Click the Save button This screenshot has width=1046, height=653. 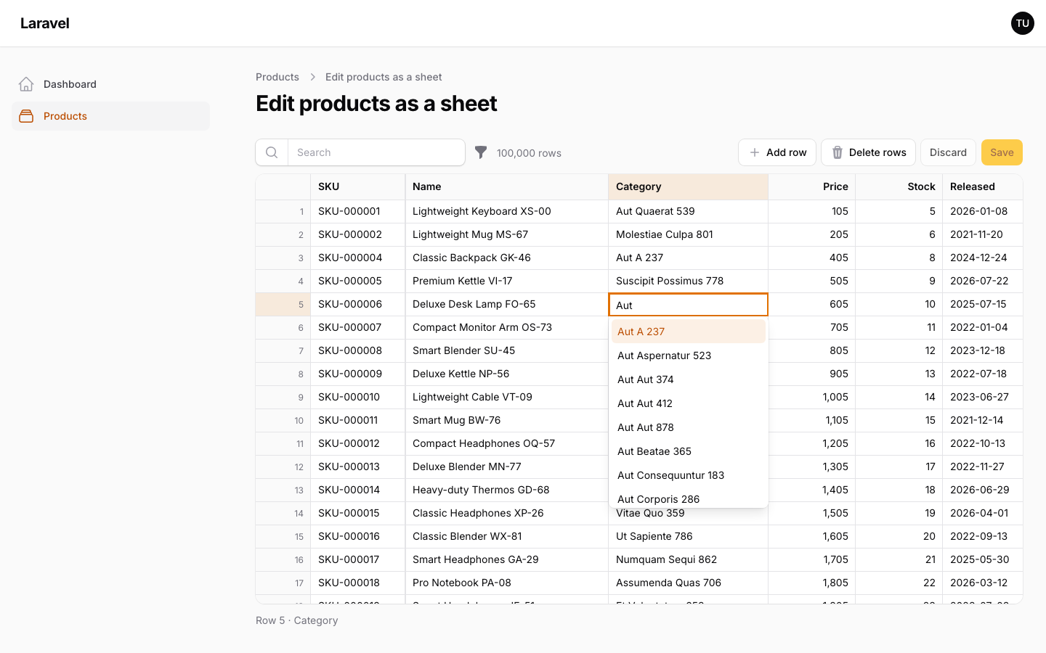[1002, 152]
